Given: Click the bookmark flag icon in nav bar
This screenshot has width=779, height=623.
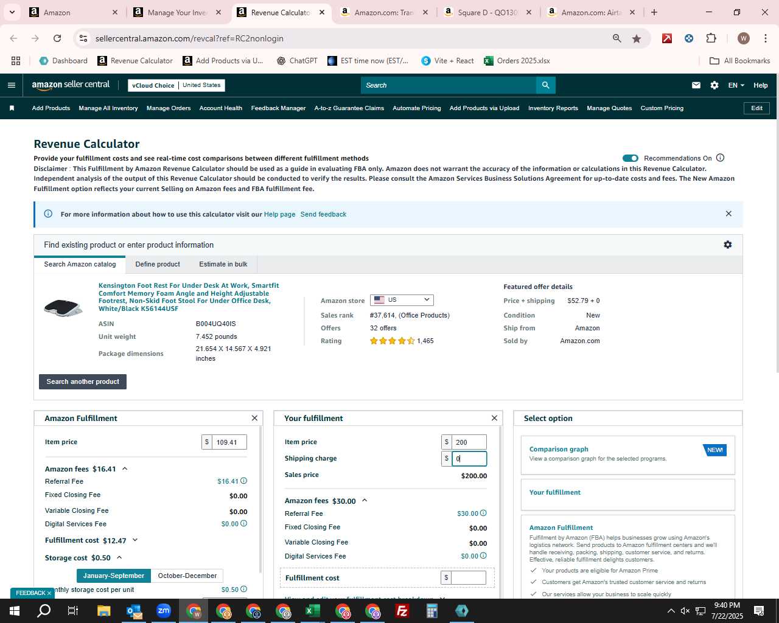Looking at the screenshot, I should pyautogui.click(x=12, y=108).
